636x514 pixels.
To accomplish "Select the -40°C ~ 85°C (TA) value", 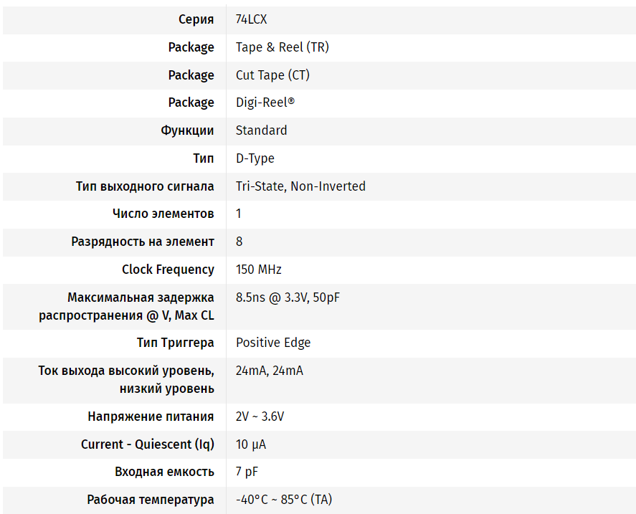I will click(284, 500).
